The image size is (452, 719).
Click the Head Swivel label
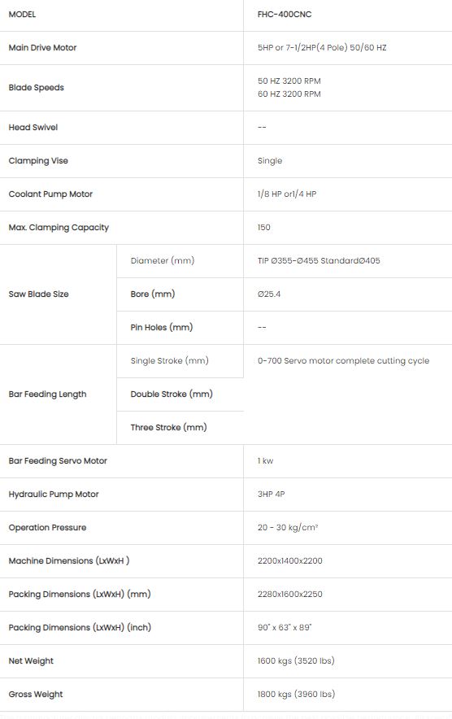point(33,128)
